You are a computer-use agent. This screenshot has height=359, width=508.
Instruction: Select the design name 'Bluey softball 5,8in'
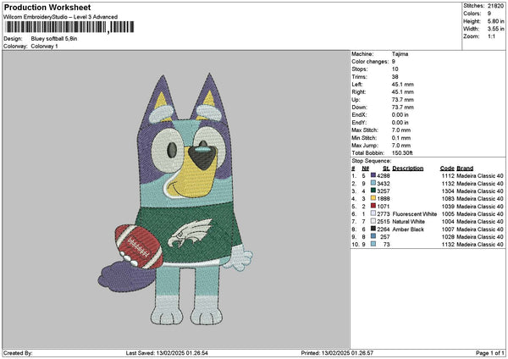(54, 39)
